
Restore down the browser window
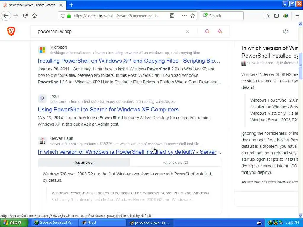pos(292,4)
